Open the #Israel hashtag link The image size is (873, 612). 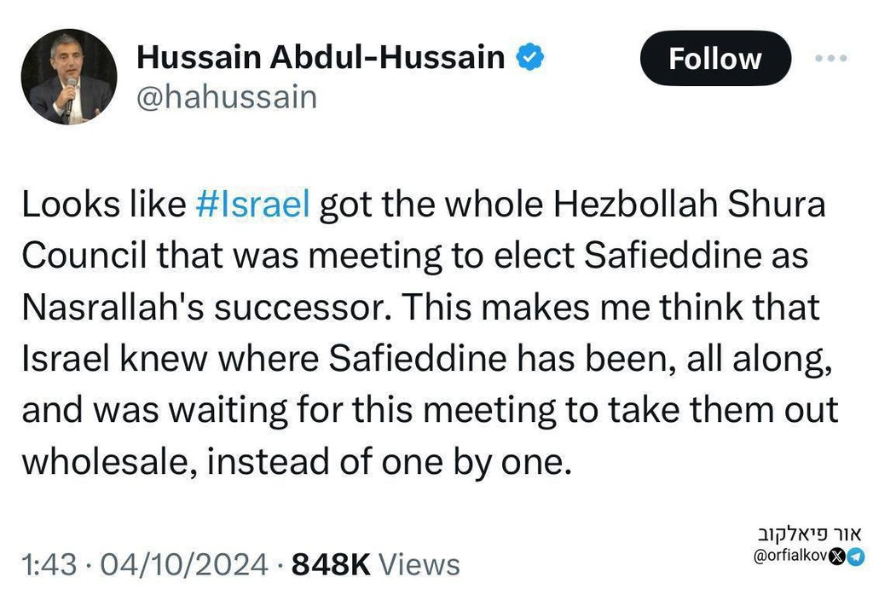pos(251,205)
